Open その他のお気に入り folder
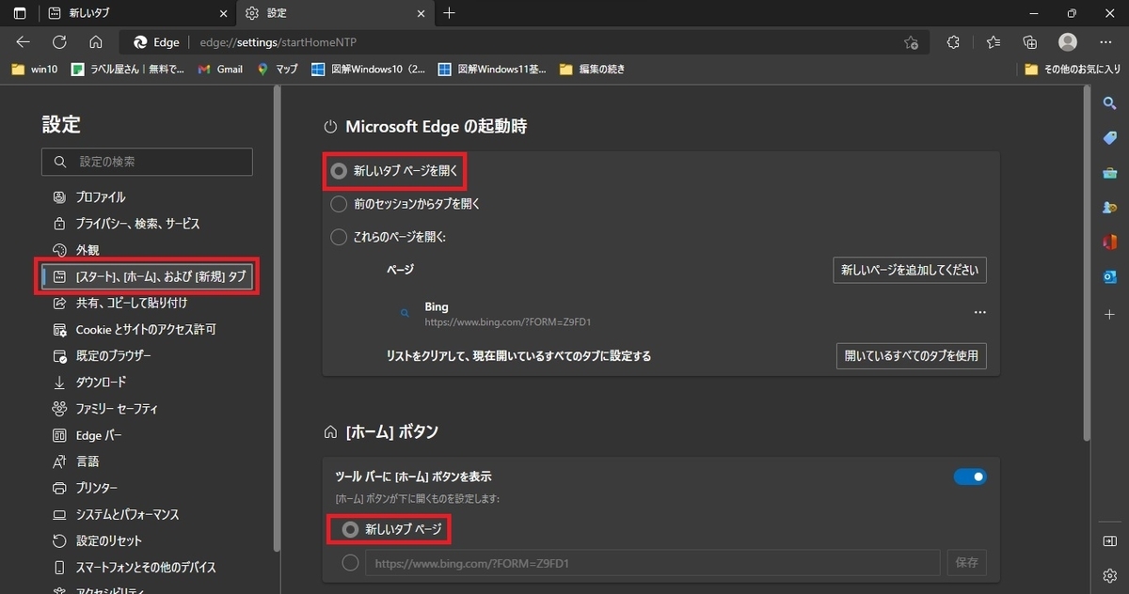The image size is (1129, 594). (1073, 70)
